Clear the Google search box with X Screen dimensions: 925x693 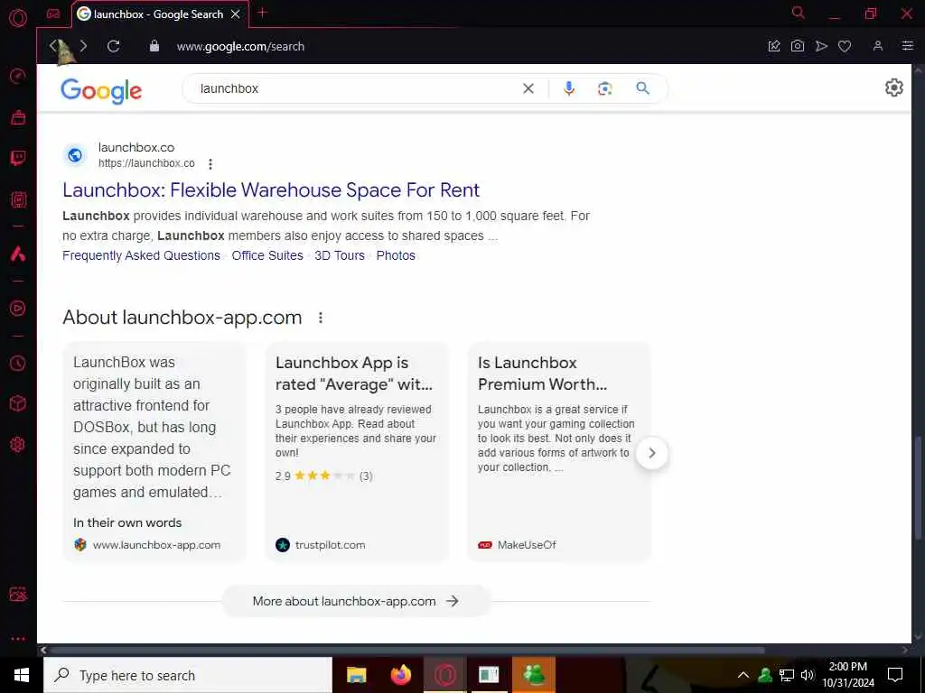click(528, 88)
